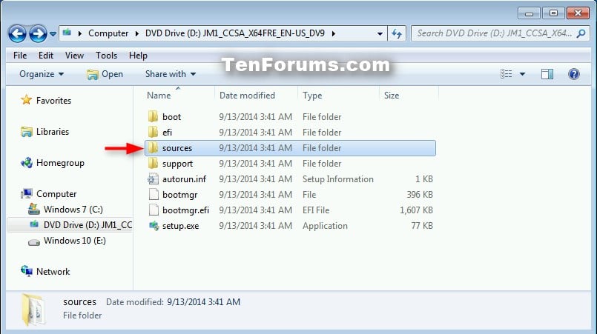Select Libraries in navigation pane
This screenshot has width=597, height=334.
coord(53,132)
